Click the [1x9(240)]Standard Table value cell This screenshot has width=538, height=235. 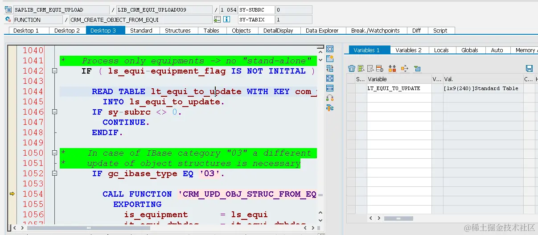point(483,88)
